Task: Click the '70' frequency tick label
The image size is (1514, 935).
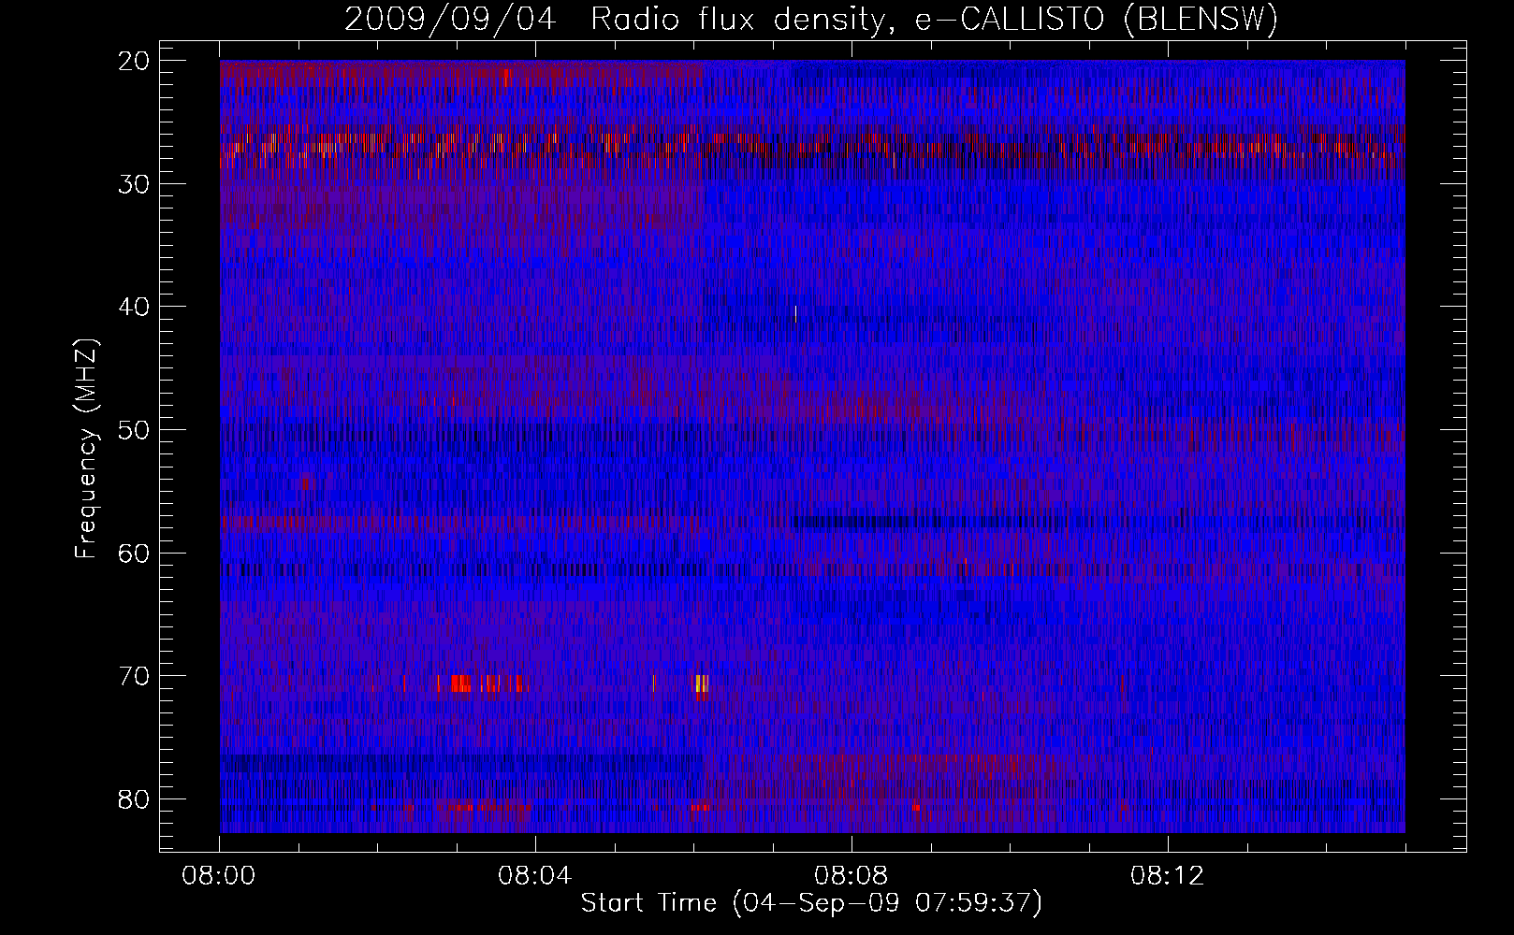Action: (x=136, y=676)
